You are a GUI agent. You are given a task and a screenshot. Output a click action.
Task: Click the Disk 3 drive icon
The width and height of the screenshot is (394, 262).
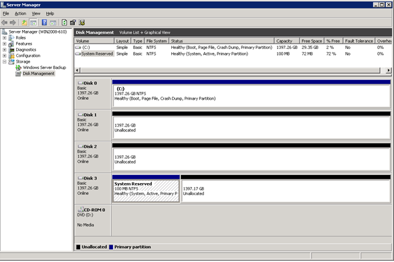(x=80, y=178)
